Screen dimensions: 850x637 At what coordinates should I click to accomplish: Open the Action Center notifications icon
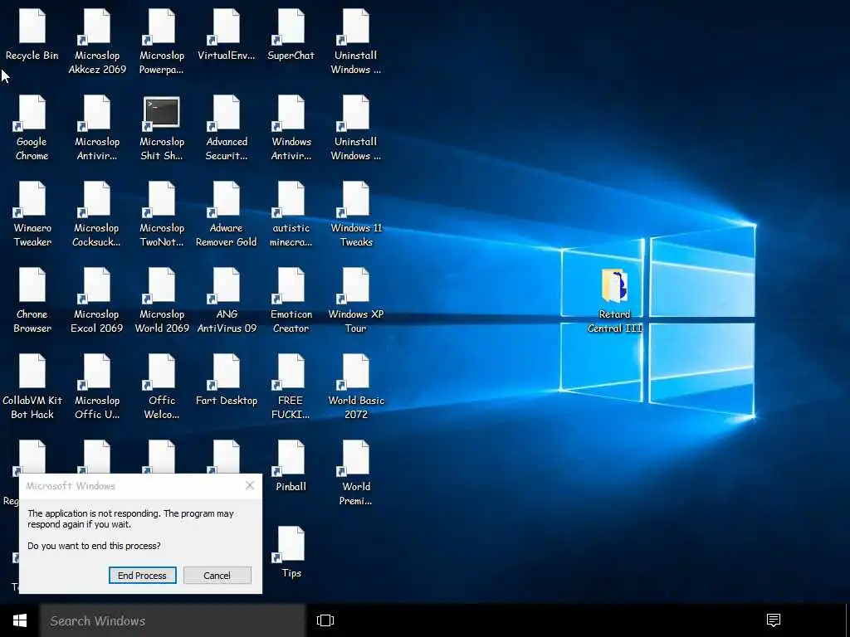click(774, 620)
